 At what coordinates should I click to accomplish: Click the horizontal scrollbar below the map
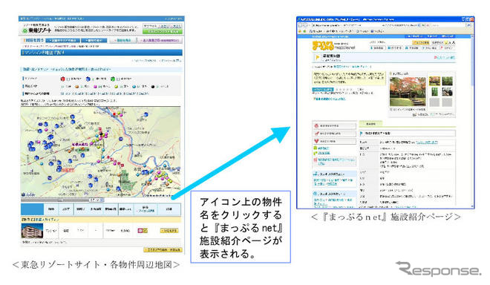click(55, 200)
